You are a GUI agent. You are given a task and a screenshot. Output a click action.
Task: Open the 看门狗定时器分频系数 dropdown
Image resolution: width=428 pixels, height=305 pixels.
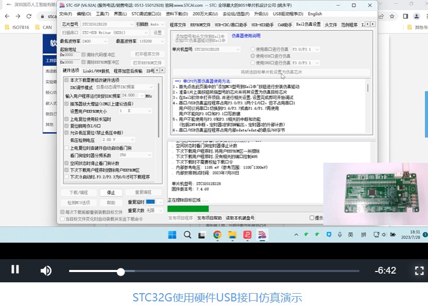[135, 155]
